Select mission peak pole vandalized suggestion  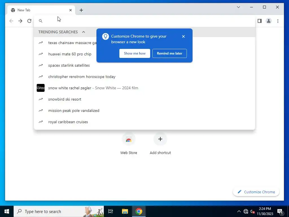(144, 110)
